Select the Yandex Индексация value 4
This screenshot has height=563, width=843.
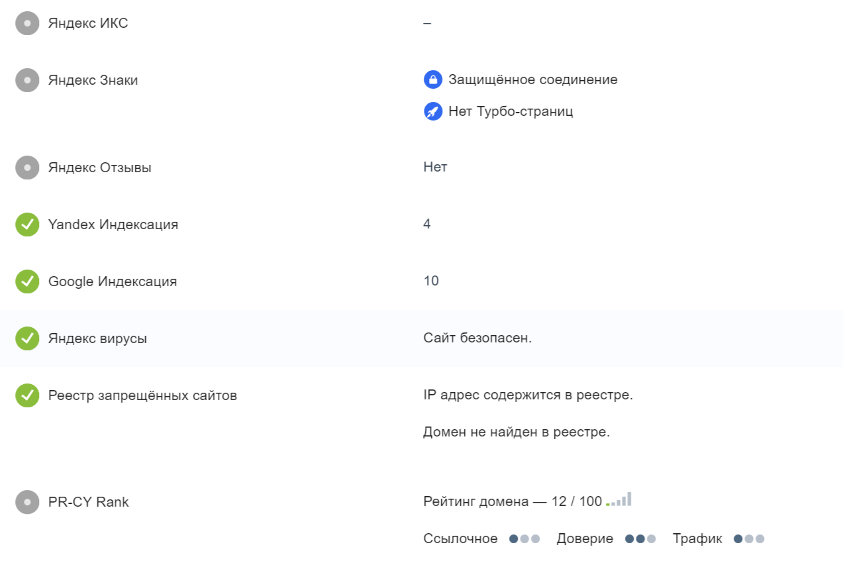(x=427, y=225)
